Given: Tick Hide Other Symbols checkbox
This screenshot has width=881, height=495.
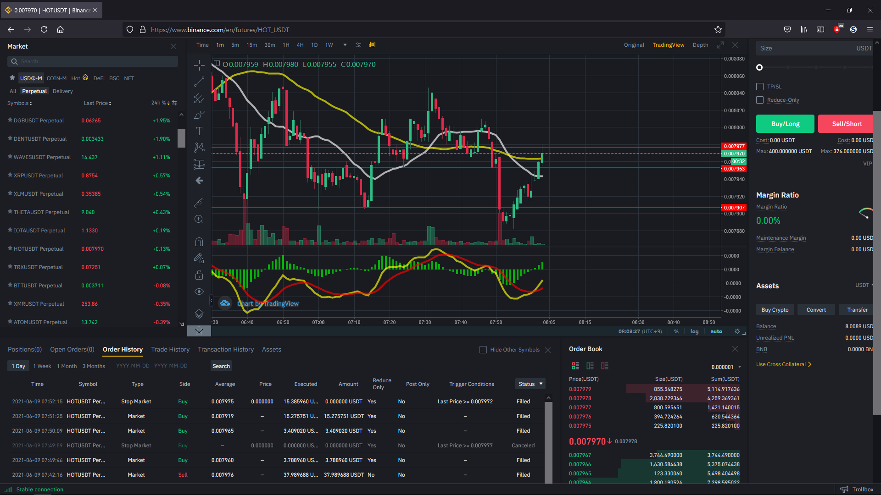Looking at the screenshot, I should tap(483, 350).
